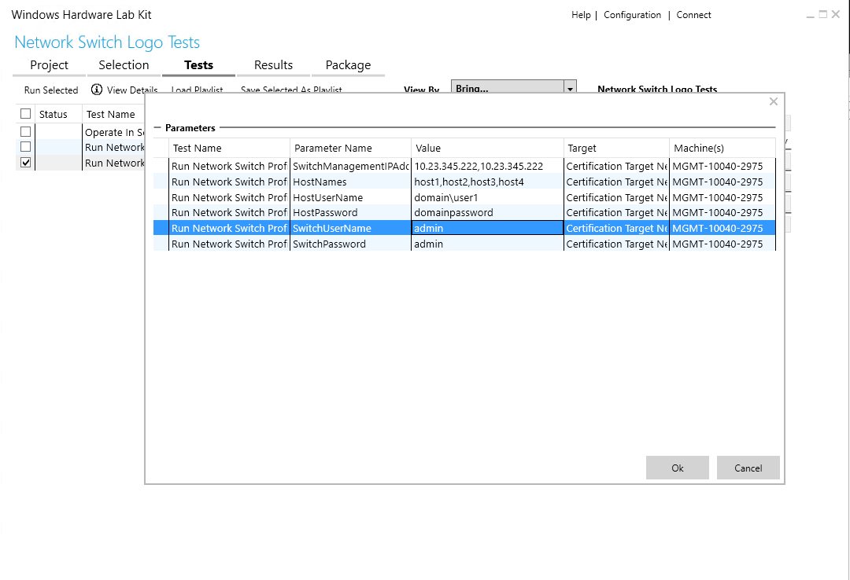Toggle the select-all checkbox in header
Viewport: 850px width, 580px height.
tap(25, 114)
